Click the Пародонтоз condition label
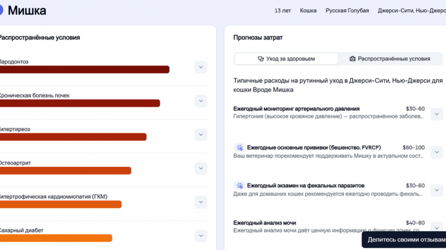 coord(14,62)
